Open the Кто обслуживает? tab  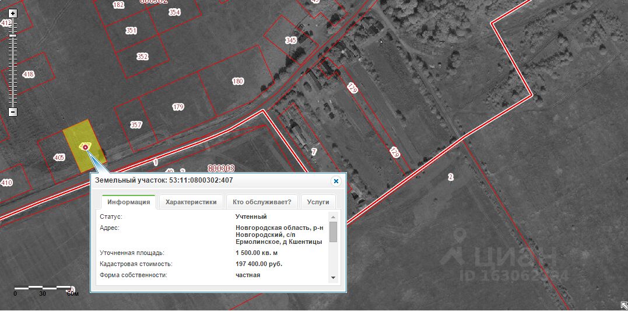pyautogui.click(x=262, y=202)
